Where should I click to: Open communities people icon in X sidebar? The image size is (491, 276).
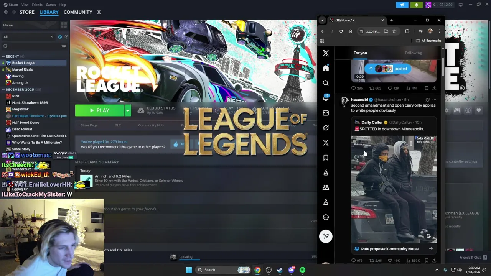point(326,187)
